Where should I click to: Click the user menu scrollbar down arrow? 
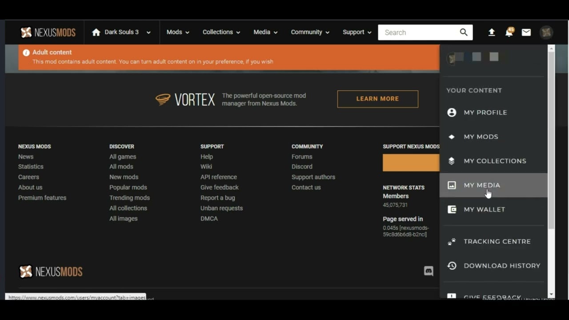[551, 294]
